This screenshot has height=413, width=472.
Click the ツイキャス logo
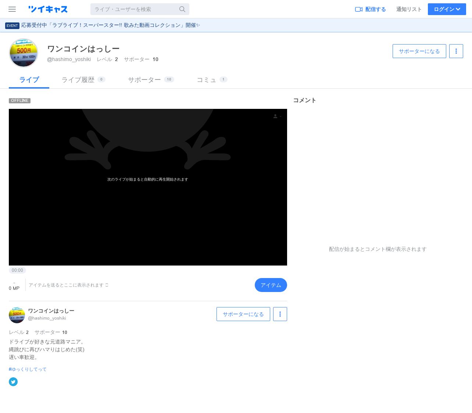point(48,9)
